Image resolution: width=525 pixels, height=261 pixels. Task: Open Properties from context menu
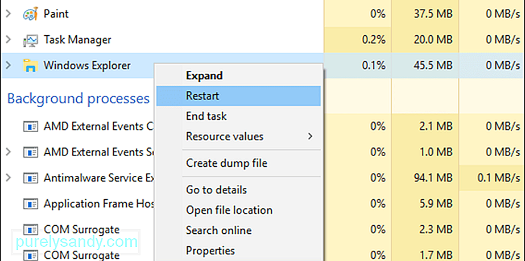click(x=238, y=251)
